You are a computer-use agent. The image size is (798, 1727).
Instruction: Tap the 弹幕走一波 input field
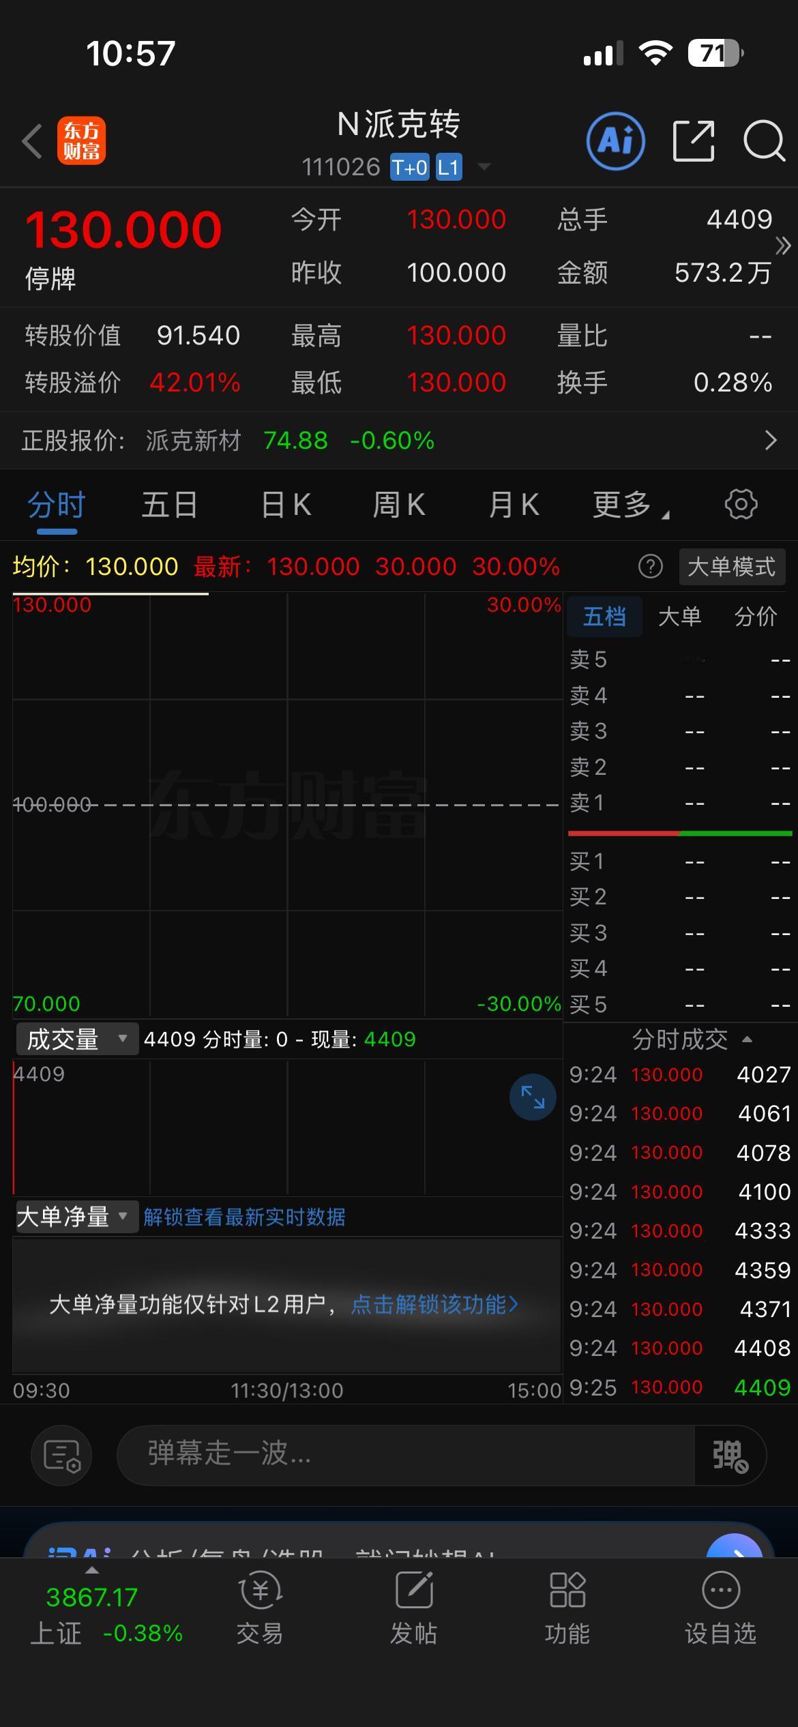point(406,1455)
